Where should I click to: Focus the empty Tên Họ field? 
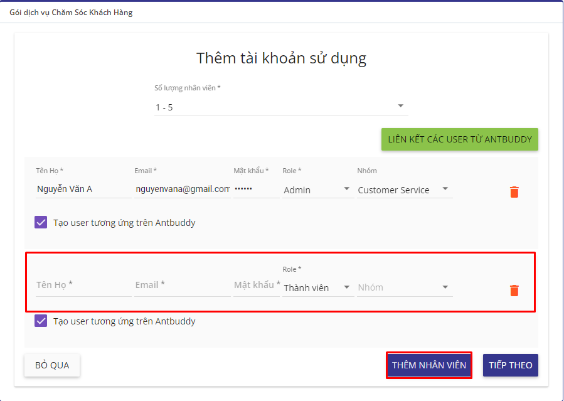click(83, 285)
